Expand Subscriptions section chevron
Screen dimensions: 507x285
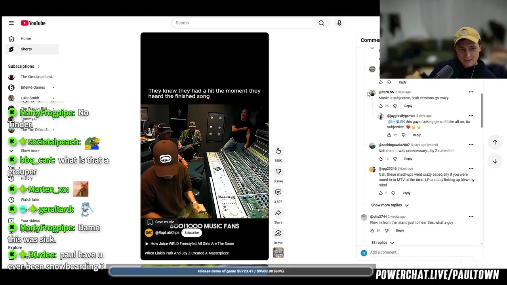[38, 66]
